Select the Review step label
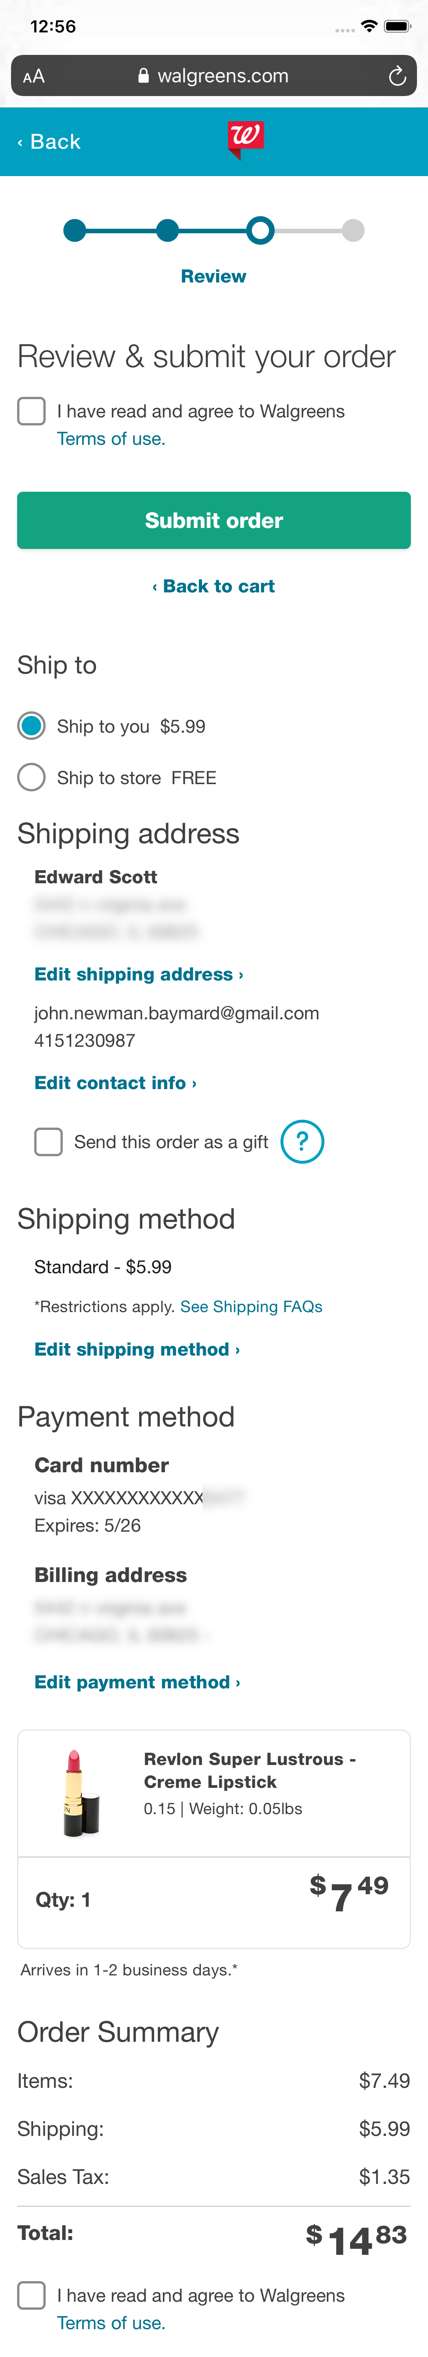The height and width of the screenshot is (2357, 428). (213, 275)
